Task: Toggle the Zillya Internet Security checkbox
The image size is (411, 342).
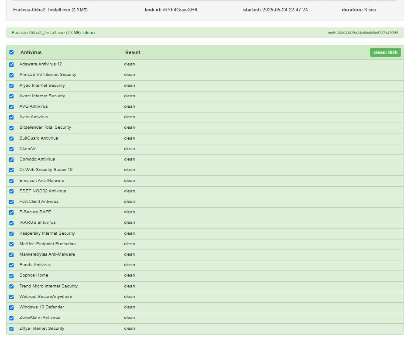Action: click(11, 329)
